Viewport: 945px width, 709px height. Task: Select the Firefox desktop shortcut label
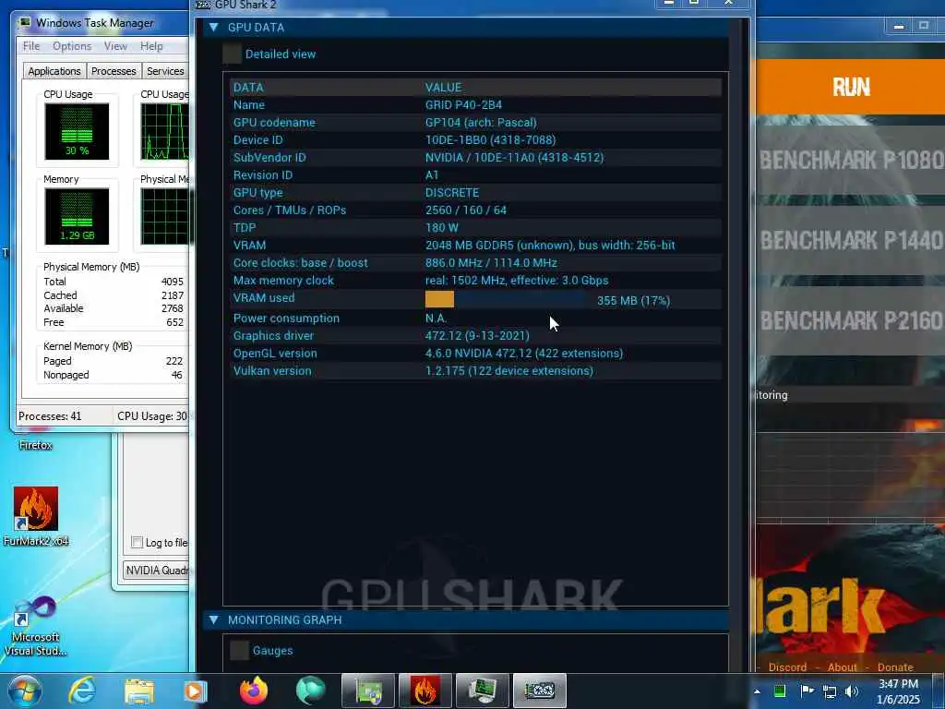pyautogui.click(x=36, y=445)
